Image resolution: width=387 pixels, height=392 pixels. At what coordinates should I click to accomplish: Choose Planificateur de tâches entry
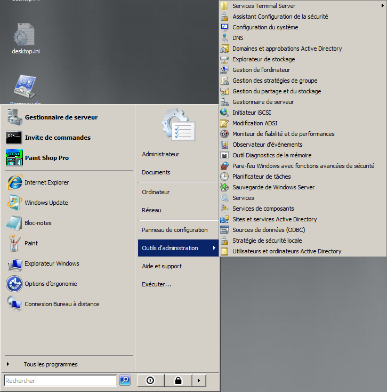tap(261, 177)
